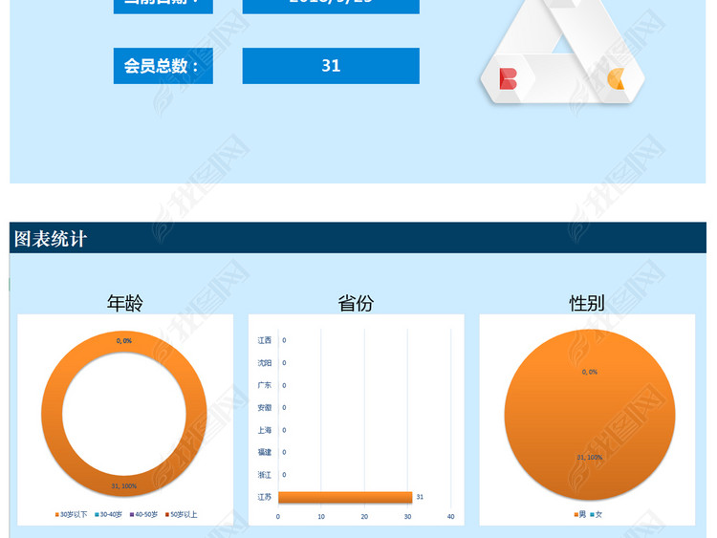This screenshot has height=538, width=717.
Task: Select the 31, 100% label on the gender pie
Action: [590, 457]
